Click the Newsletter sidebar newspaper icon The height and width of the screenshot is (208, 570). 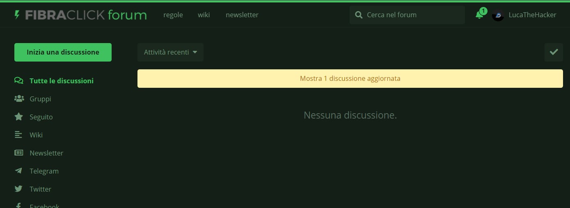coord(19,153)
